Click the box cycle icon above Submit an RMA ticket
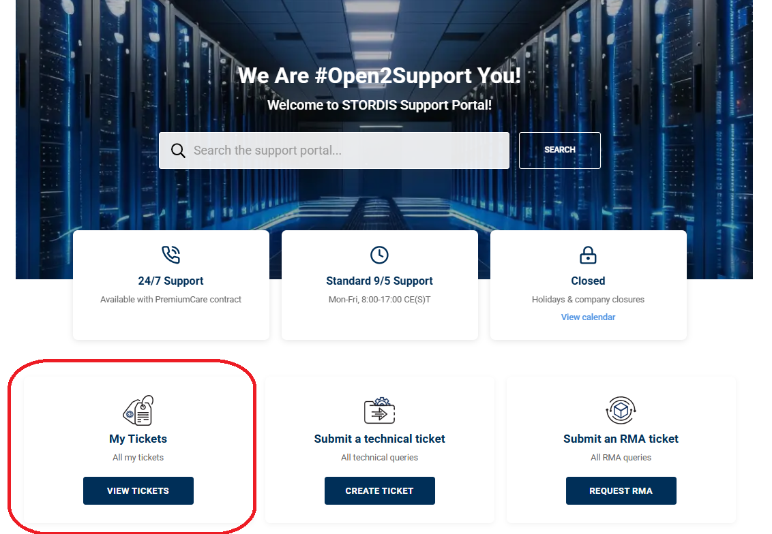This screenshot has width=772, height=534. click(x=621, y=410)
